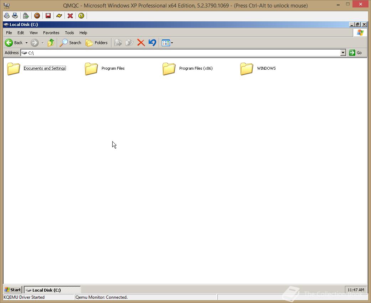Screen dimensions: 371x303
Task: Open the File menu
Action: click(9, 33)
